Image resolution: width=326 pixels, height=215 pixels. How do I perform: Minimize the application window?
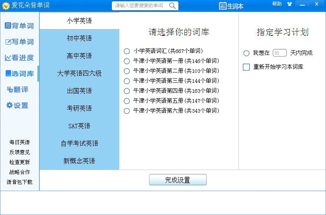pyautogui.click(x=302, y=4)
